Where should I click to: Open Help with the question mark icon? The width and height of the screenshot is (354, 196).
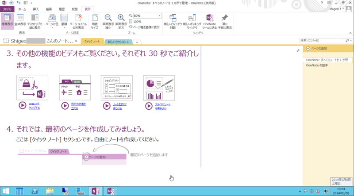322,3
